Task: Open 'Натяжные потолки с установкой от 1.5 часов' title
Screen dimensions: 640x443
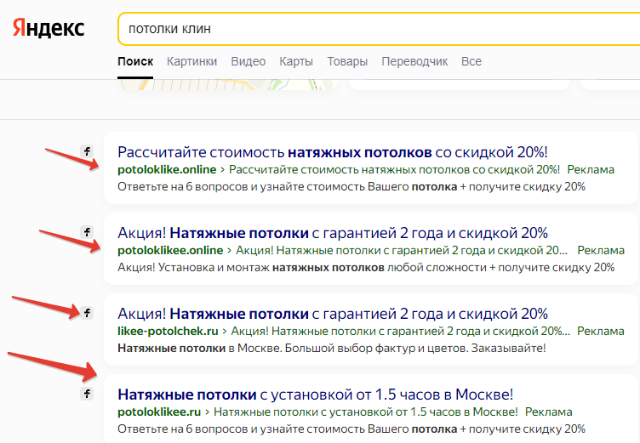Action: click(315, 395)
